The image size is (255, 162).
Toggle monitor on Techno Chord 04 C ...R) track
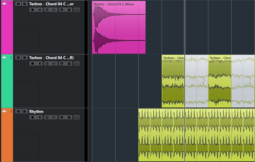tap(40, 64)
